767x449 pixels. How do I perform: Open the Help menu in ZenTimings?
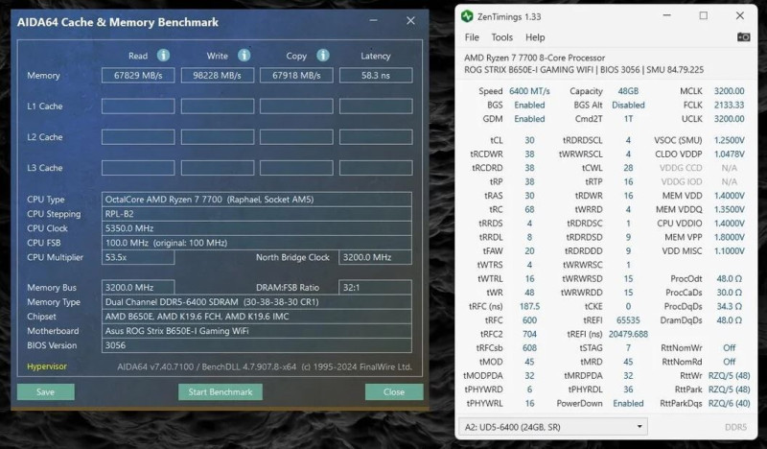click(x=535, y=37)
